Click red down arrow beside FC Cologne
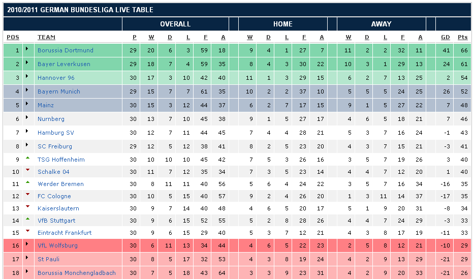474x279 pixels. pyautogui.click(x=27, y=195)
